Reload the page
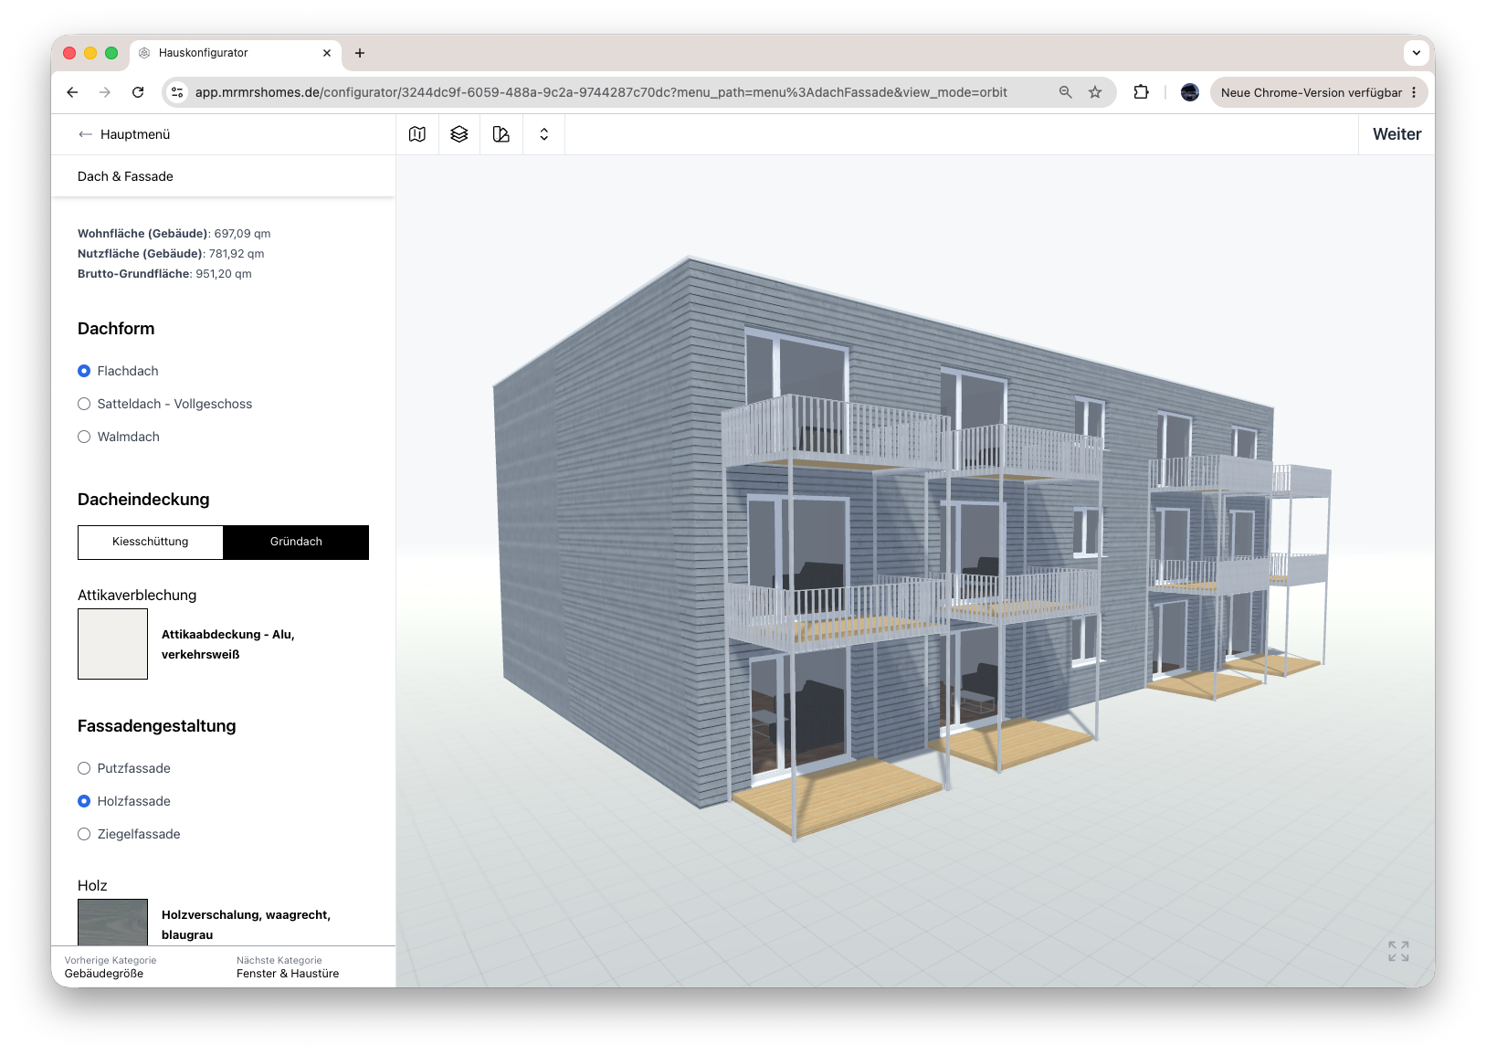Viewport: 1486px width, 1055px height. click(138, 92)
